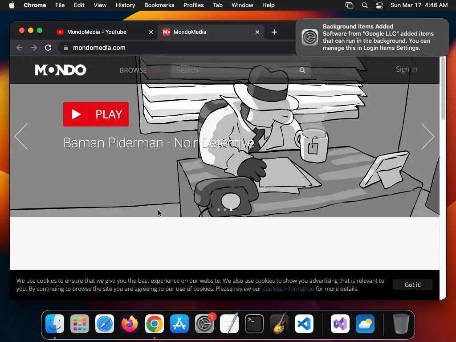
Task: Click the browser back arrow
Action: coord(20,48)
